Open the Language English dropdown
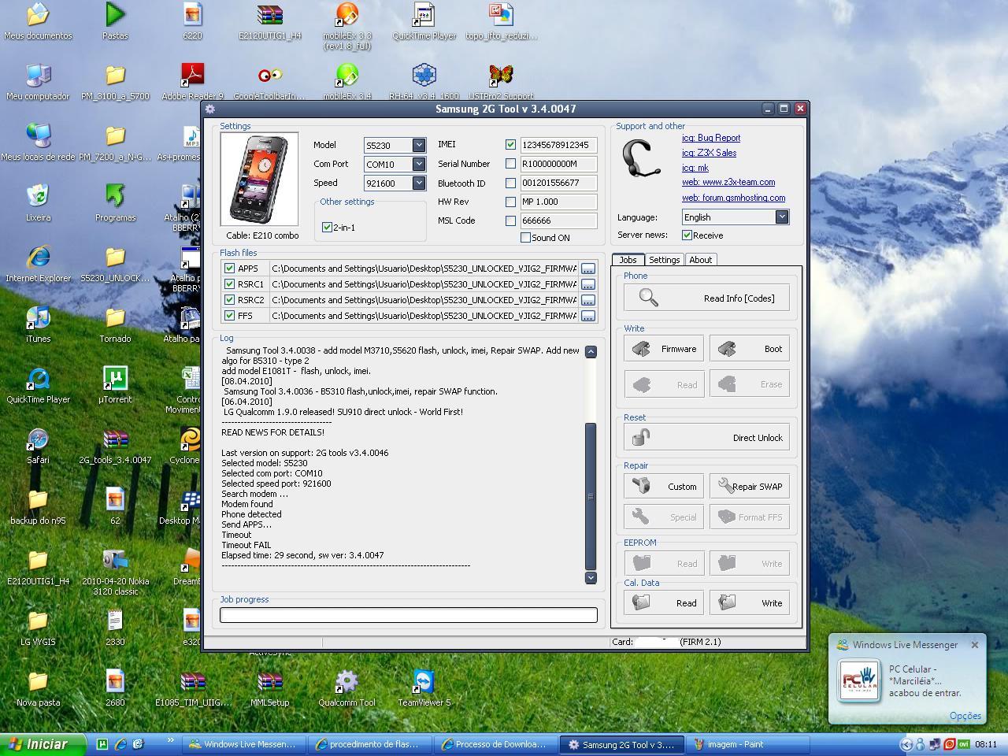 (781, 217)
